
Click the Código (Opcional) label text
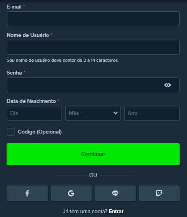(40, 132)
